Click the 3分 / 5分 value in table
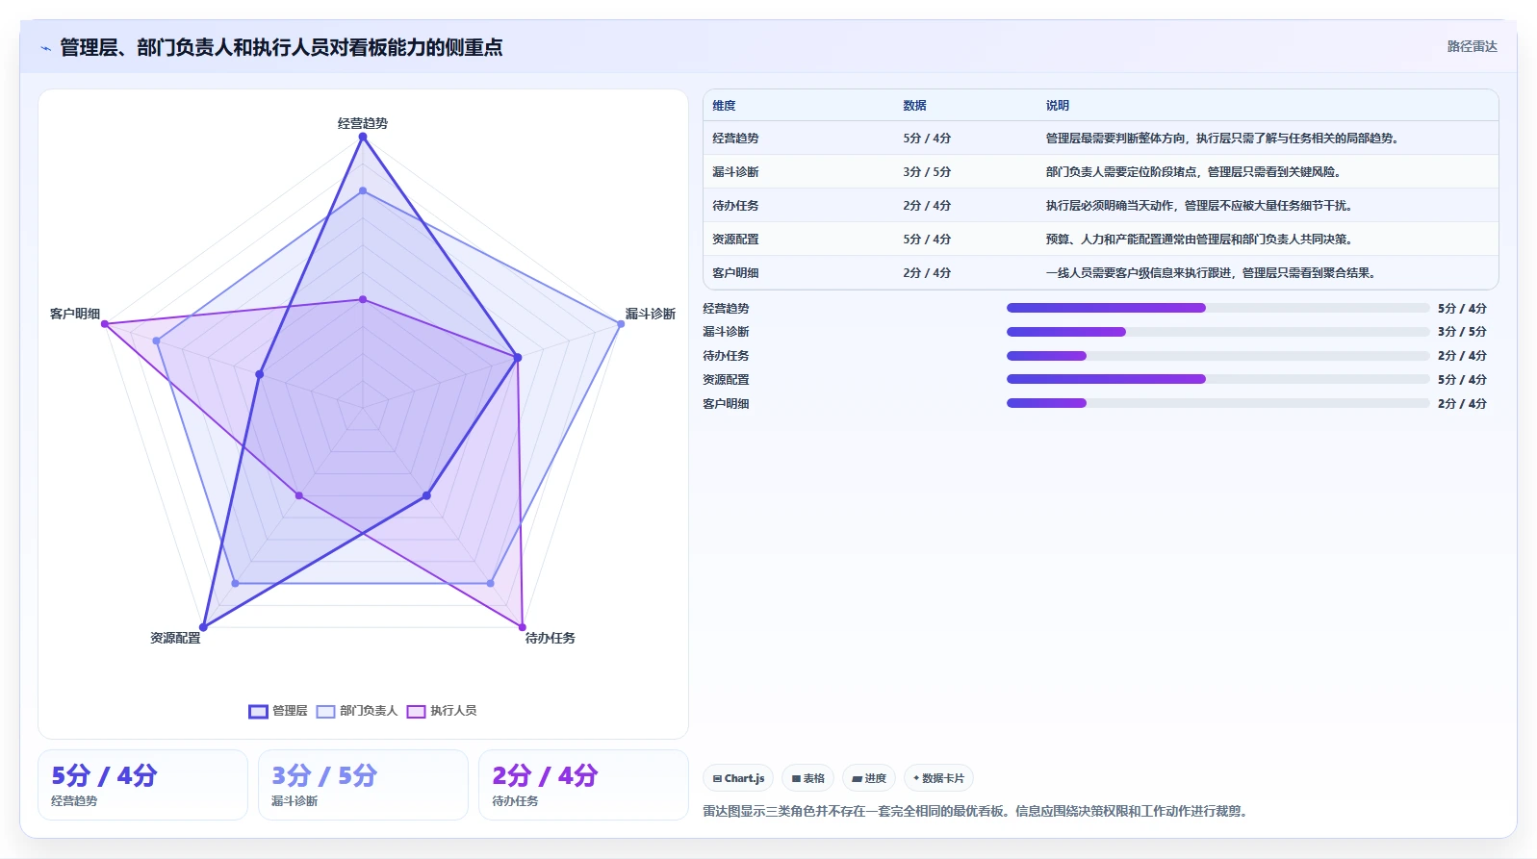Screen dimensions: 1537x859 (x=927, y=172)
